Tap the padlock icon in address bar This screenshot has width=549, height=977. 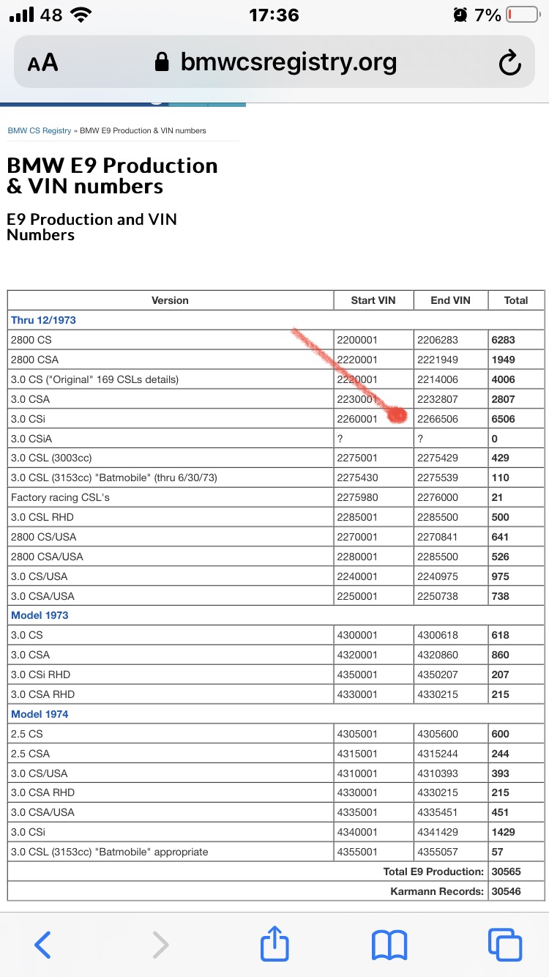pos(163,63)
